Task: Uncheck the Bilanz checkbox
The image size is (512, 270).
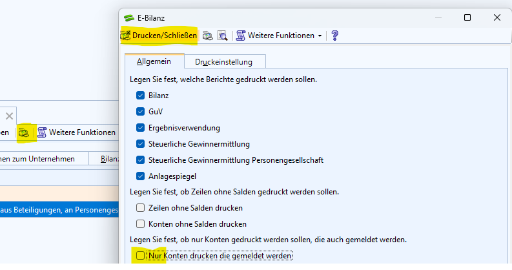Action: (x=141, y=95)
